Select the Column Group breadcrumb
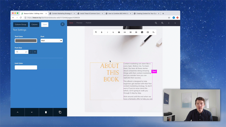226x127 pixels. point(20,24)
